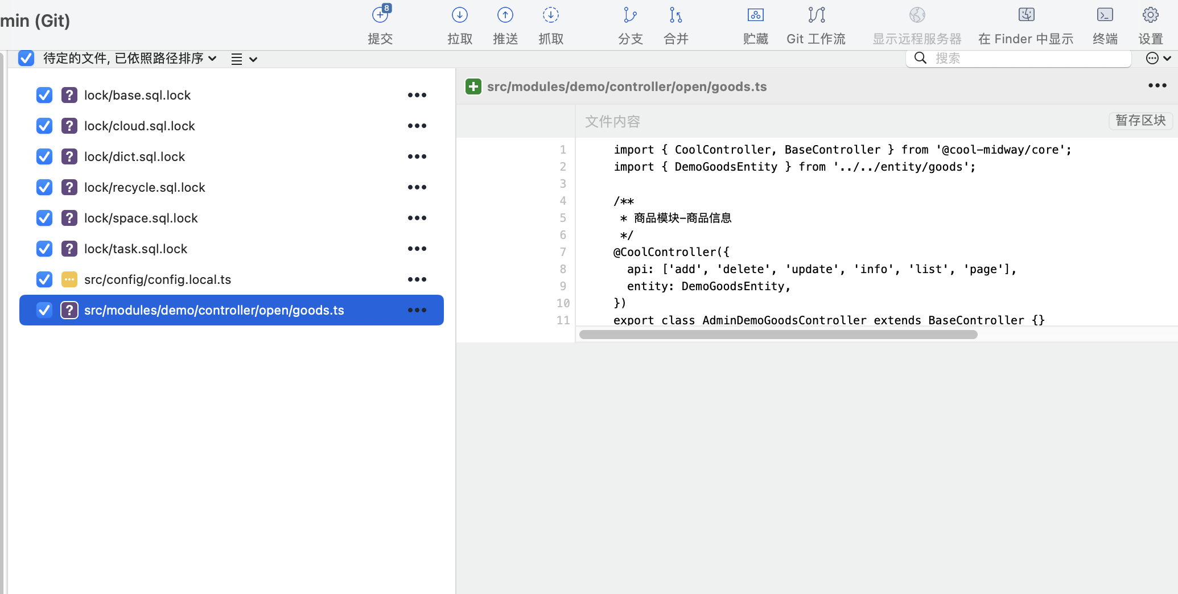Uncheck lock/base.sql.lock checkbox
The width and height of the screenshot is (1178, 594).
44,95
